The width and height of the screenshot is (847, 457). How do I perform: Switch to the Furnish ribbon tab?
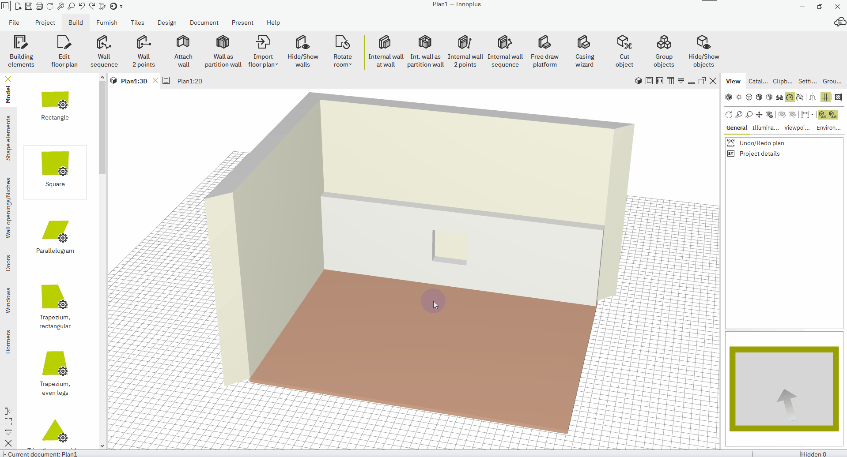pyautogui.click(x=106, y=22)
